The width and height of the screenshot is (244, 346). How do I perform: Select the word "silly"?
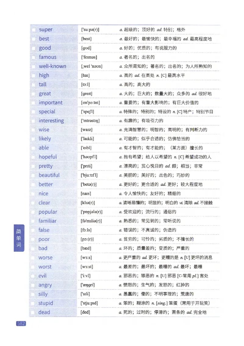pyautogui.click(x=44, y=294)
